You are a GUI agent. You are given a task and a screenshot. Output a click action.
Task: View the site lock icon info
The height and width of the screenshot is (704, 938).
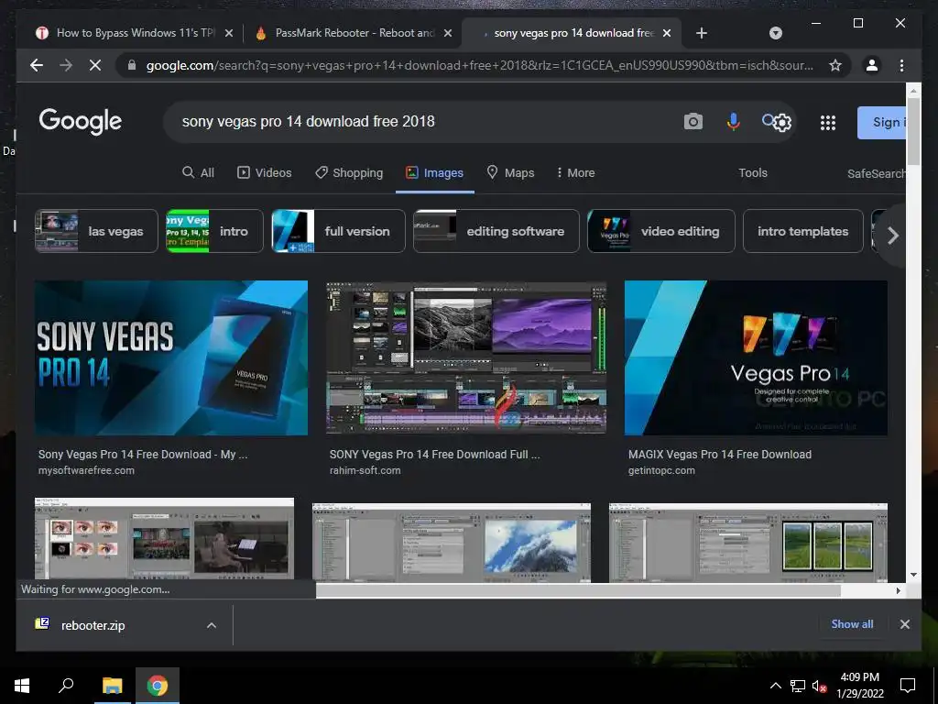132,65
